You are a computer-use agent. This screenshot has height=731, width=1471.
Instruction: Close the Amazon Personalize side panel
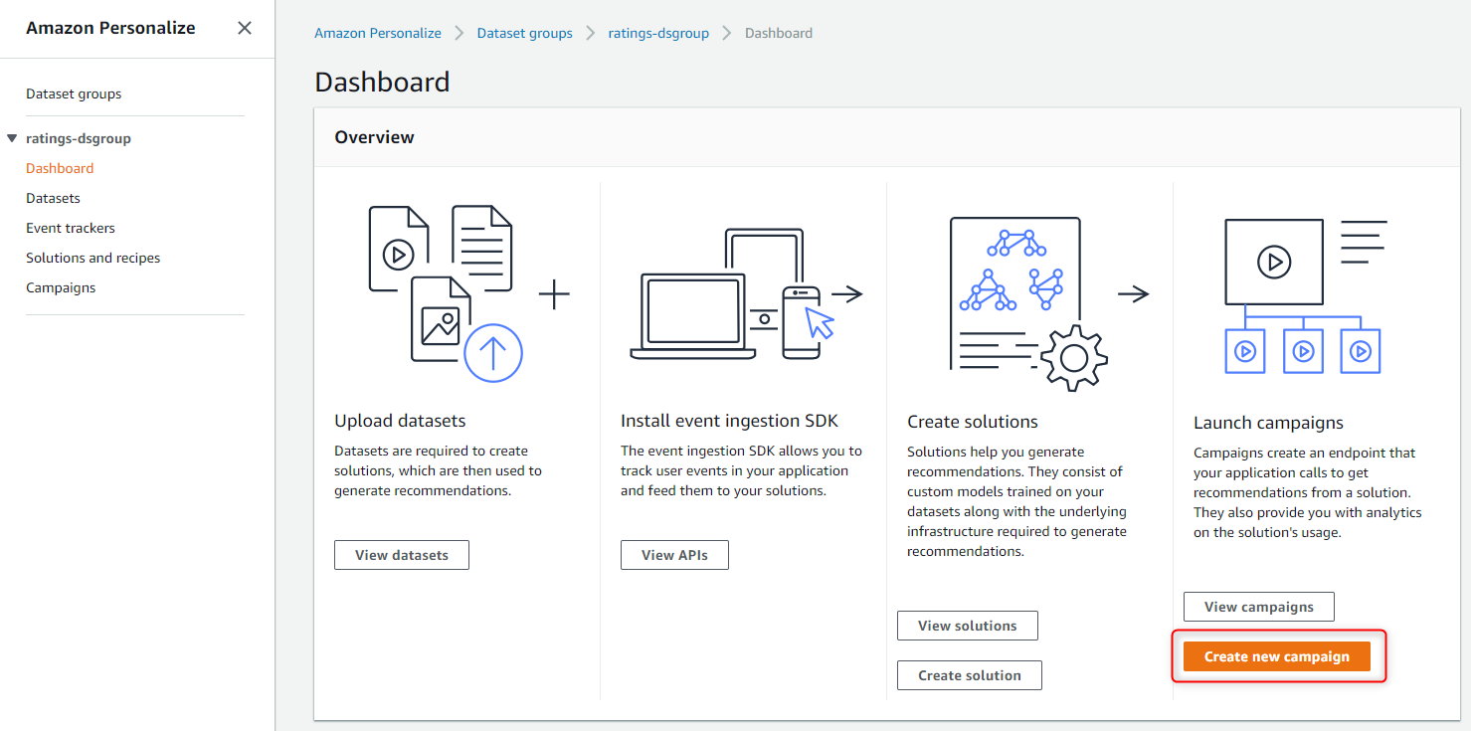pyautogui.click(x=245, y=28)
